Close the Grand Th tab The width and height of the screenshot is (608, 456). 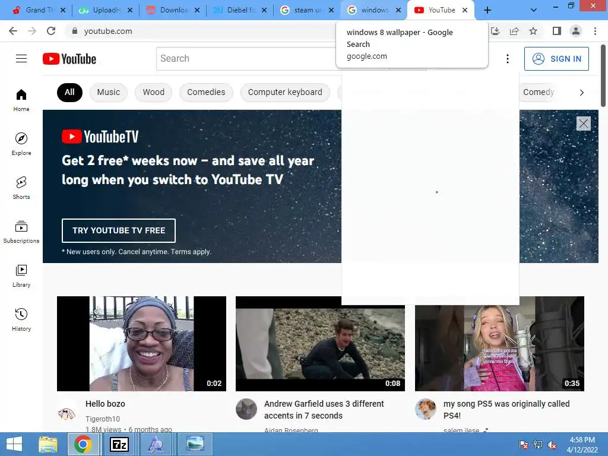tap(63, 10)
